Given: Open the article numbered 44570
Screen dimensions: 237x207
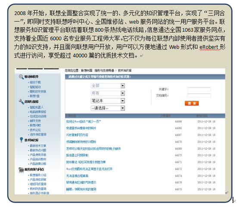Looking at the screenshot, I should coord(81,142).
